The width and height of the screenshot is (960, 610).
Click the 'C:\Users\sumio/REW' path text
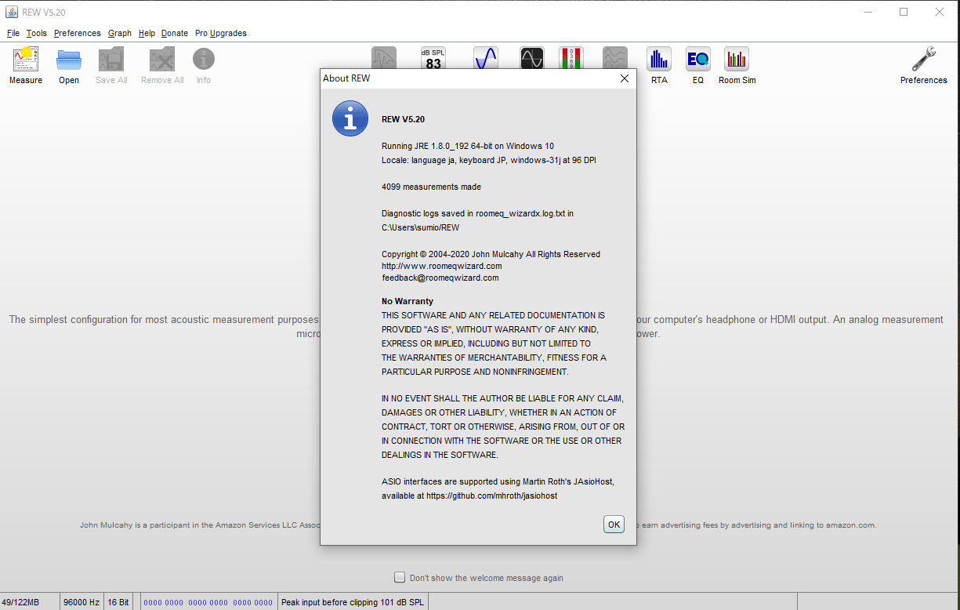point(421,227)
